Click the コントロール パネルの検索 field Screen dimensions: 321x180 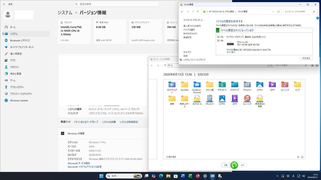tap(300, 12)
